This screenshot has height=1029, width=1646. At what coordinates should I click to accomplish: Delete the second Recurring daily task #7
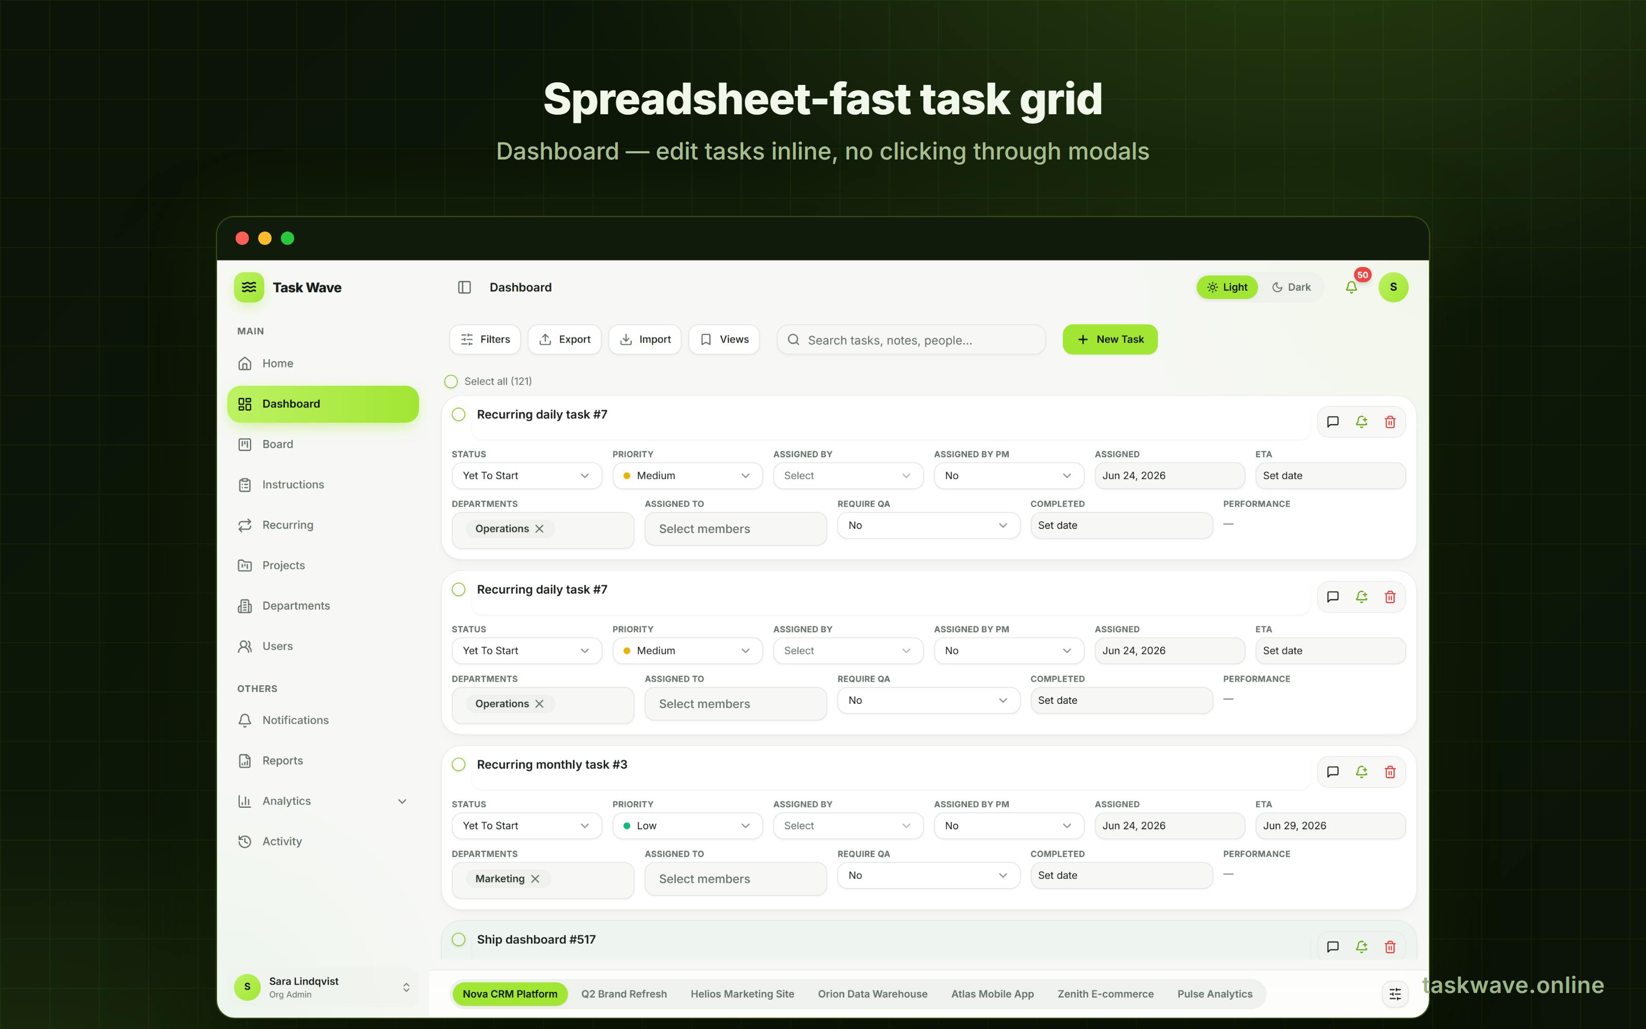pyautogui.click(x=1390, y=597)
